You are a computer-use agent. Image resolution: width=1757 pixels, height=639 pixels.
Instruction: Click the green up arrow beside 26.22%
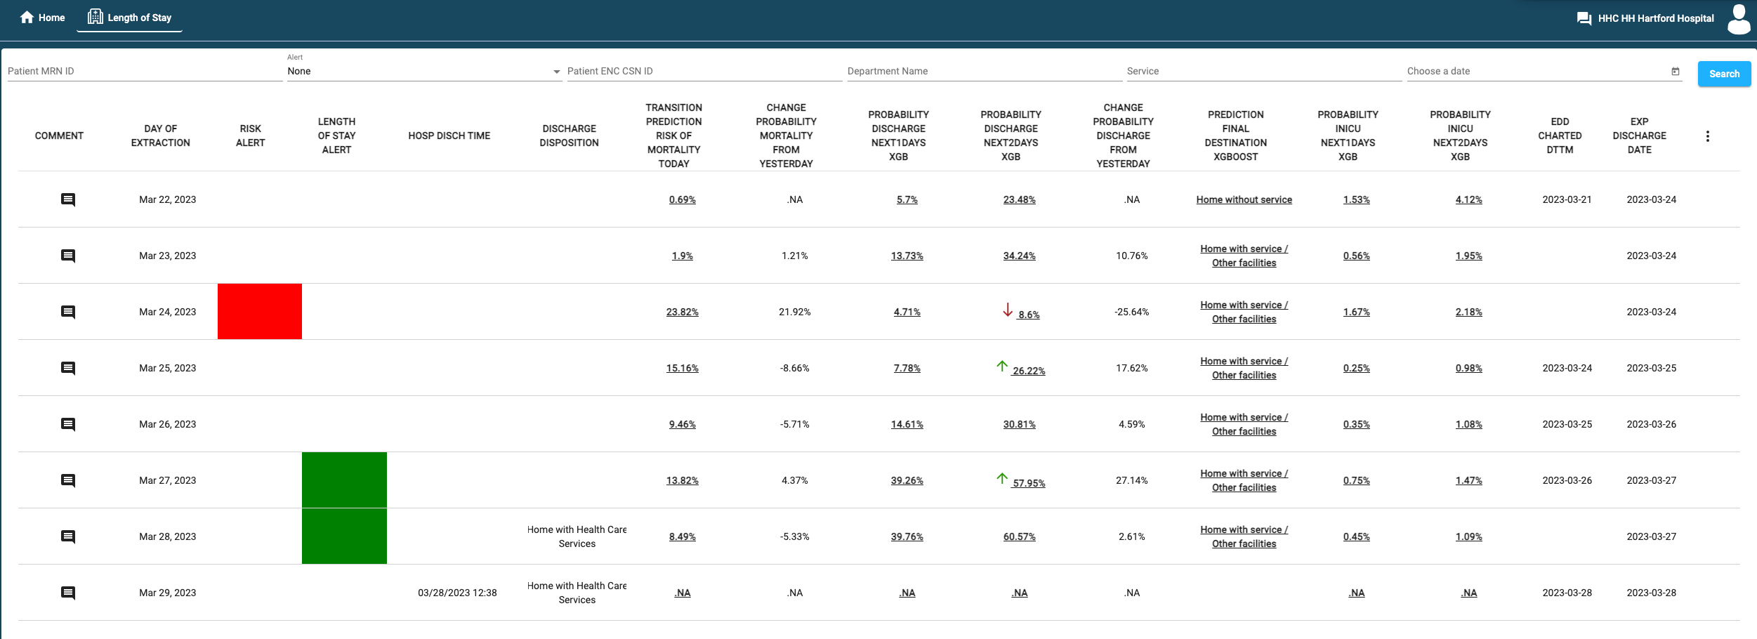[x=1002, y=366]
